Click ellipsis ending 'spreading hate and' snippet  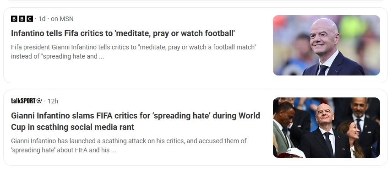click(101, 57)
